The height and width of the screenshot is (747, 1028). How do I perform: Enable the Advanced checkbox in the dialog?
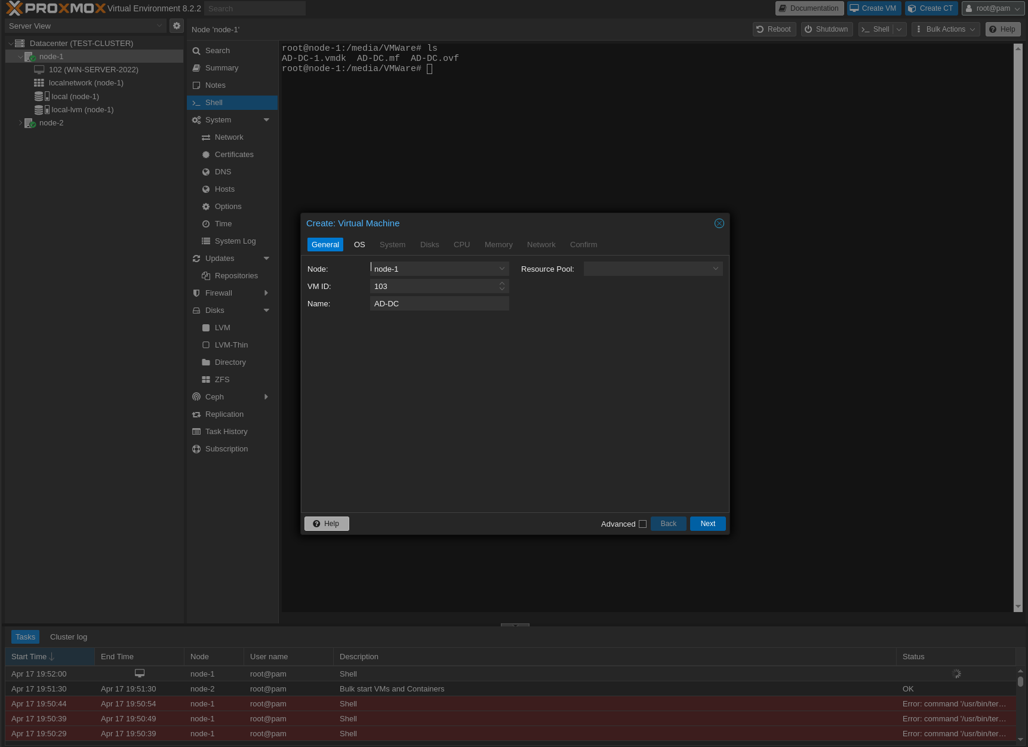coord(642,524)
